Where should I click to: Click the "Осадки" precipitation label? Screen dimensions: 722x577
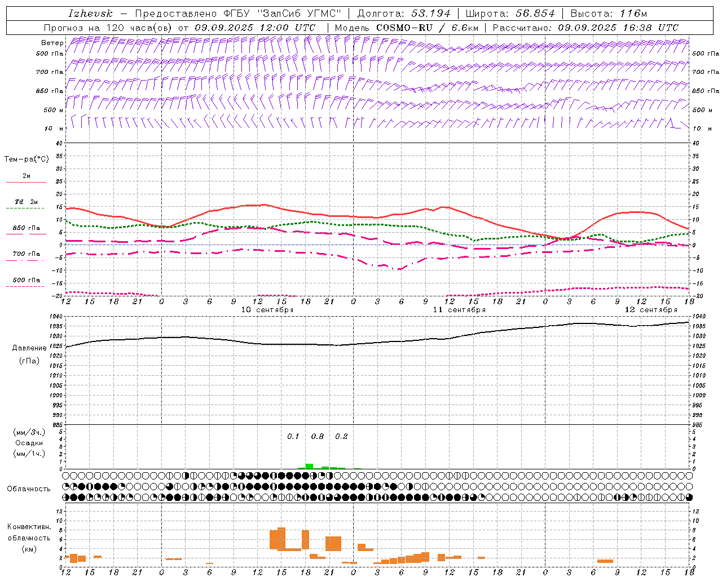pos(29,443)
